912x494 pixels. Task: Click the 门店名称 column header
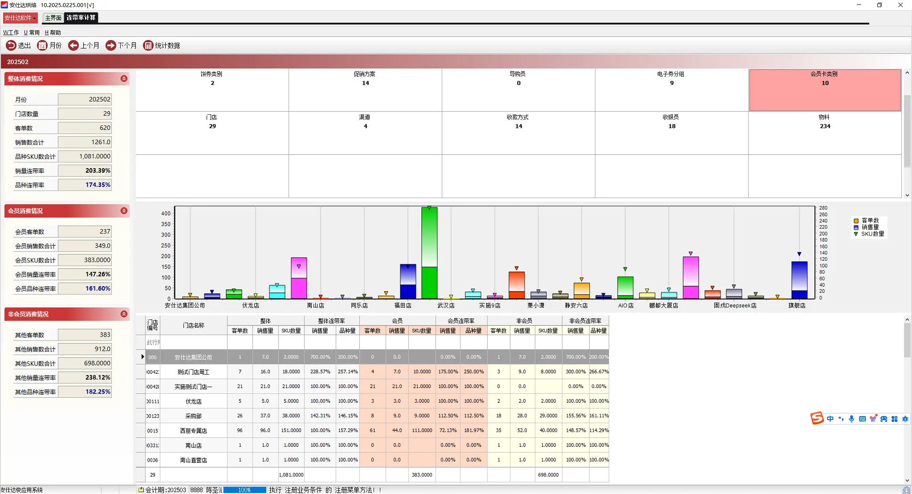193,325
